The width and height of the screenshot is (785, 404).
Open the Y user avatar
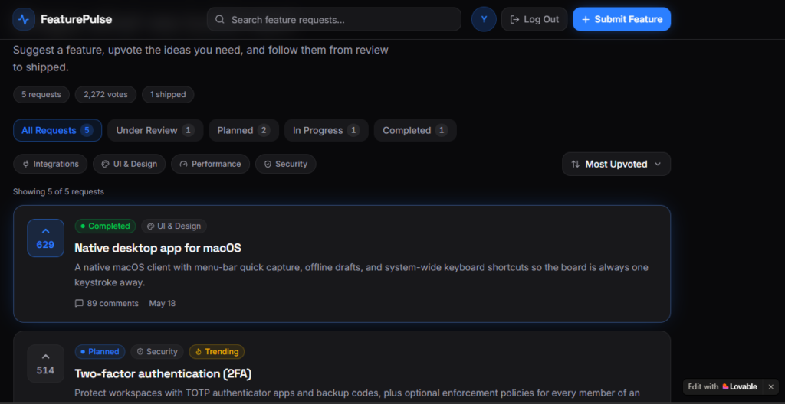click(484, 19)
